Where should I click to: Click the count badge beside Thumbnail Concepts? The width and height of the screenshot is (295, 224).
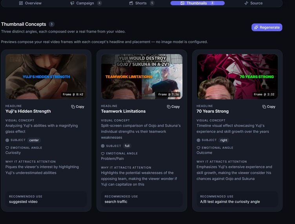tap(51, 24)
